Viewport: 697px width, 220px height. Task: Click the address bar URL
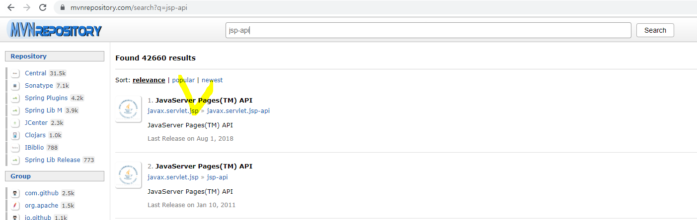129,8
